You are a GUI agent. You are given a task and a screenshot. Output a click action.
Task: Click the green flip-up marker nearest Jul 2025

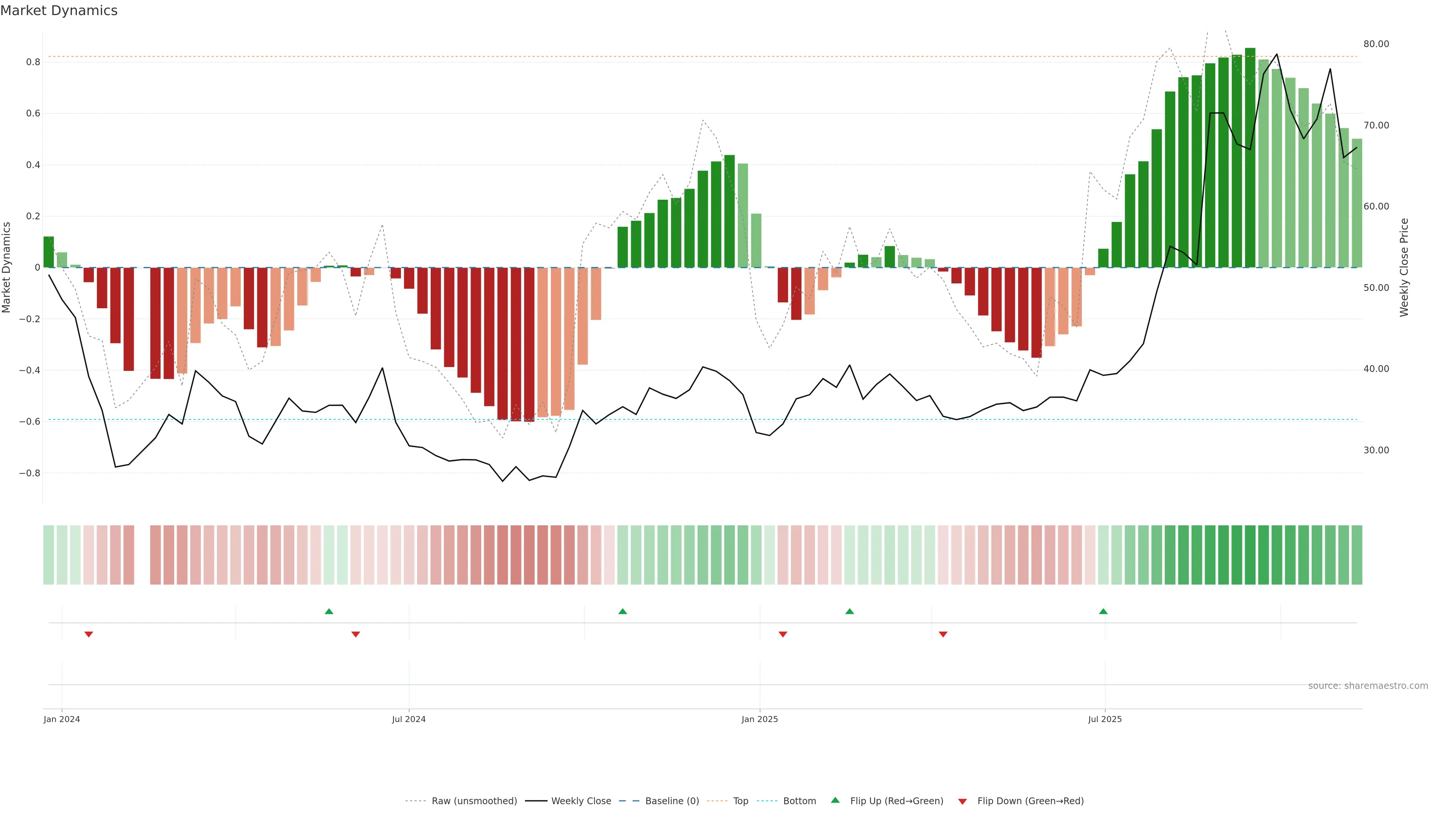[1103, 611]
